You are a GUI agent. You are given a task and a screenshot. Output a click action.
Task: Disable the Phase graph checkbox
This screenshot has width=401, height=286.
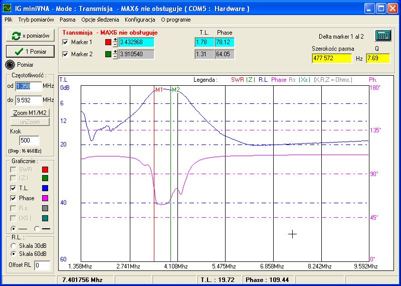click(13, 198)
